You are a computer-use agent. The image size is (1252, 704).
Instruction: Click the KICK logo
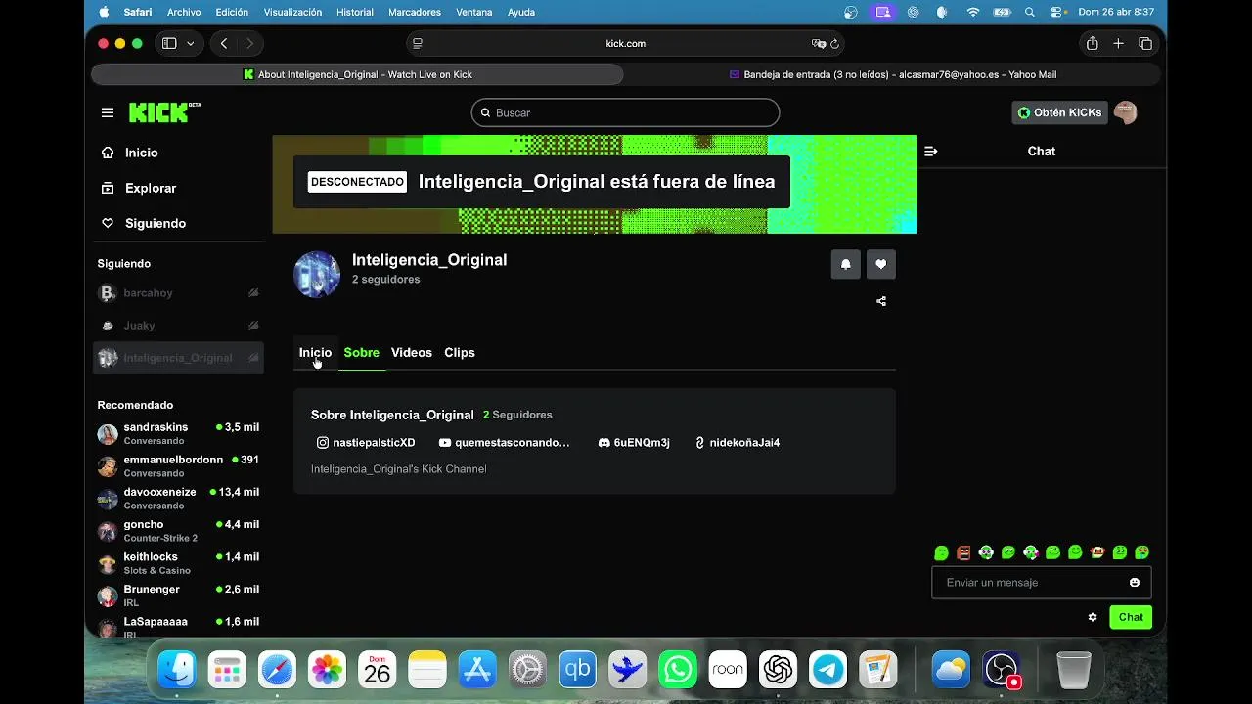point(164,112)
